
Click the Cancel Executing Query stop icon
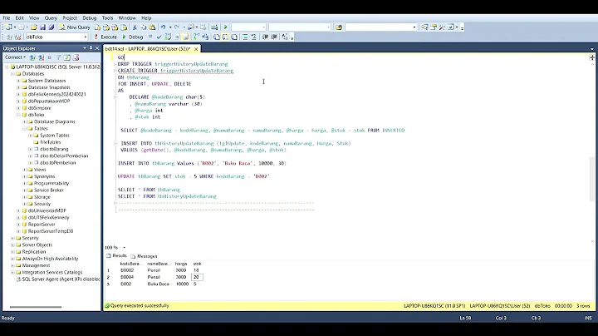pos(150,37)
